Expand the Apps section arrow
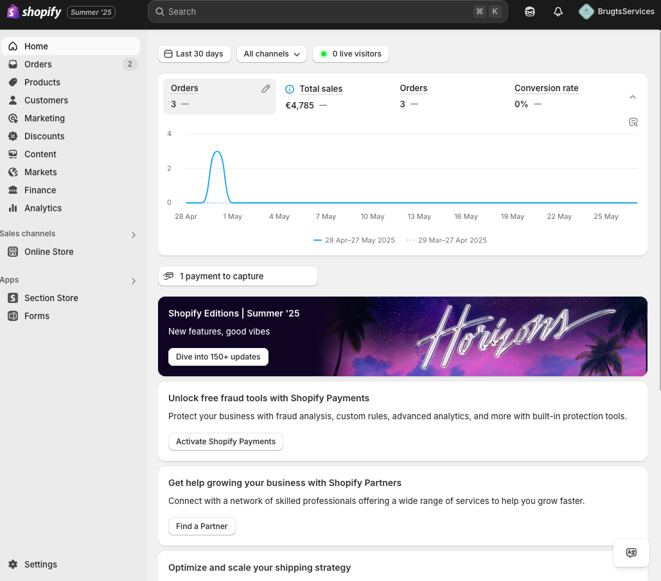Screen dimensions: 661x581 (x=134, y=281)
